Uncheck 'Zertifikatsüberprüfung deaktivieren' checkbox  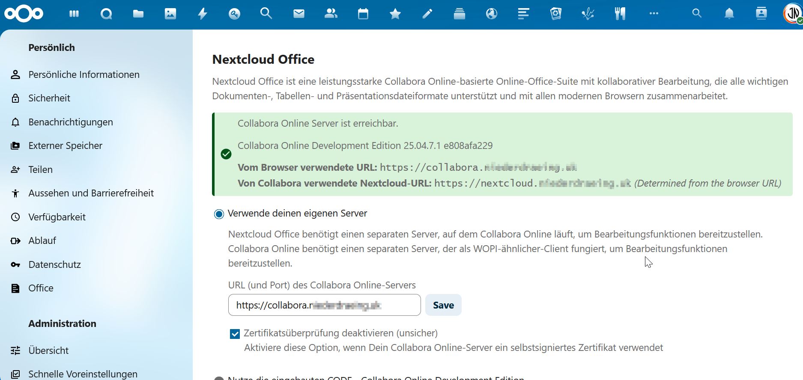(x=235, y=334)
